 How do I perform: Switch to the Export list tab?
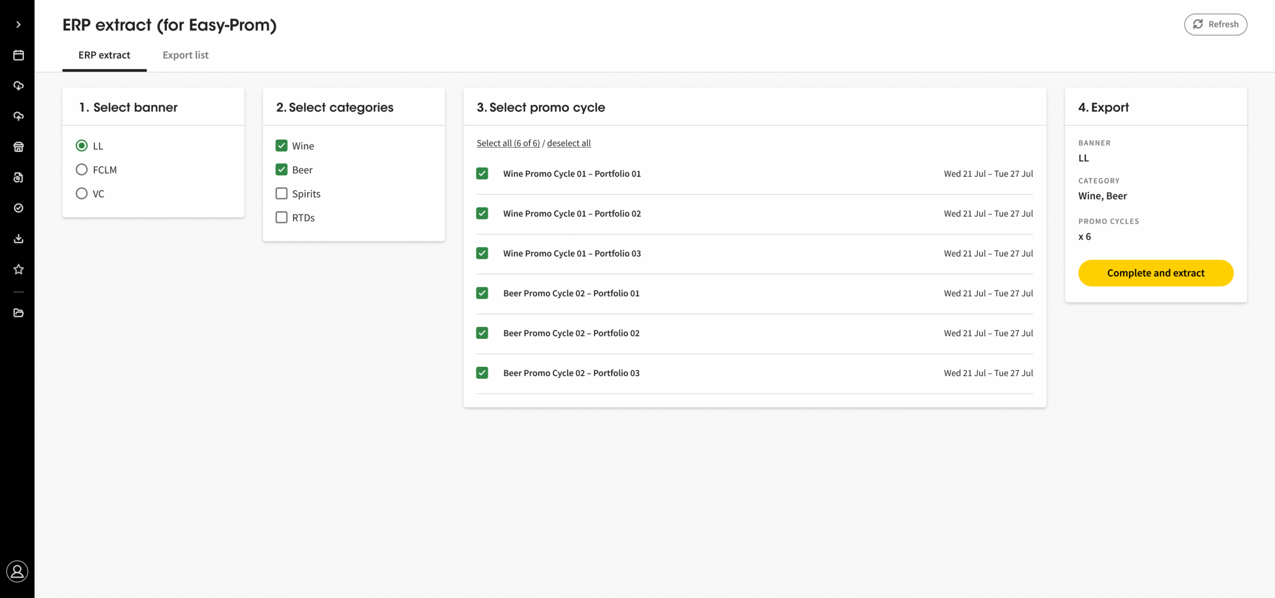click(185, 55)
